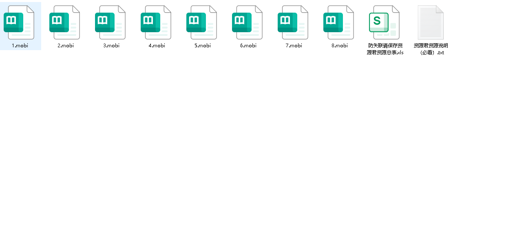This screenshot has height=245, width=515.
Task: Click the "4.mobi" file name text
Action: click(157, 46)
